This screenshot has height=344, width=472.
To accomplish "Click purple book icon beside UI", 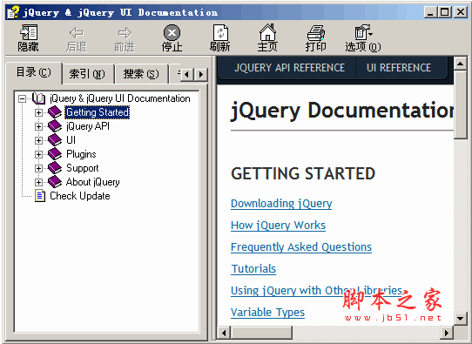I will [55, 140].
